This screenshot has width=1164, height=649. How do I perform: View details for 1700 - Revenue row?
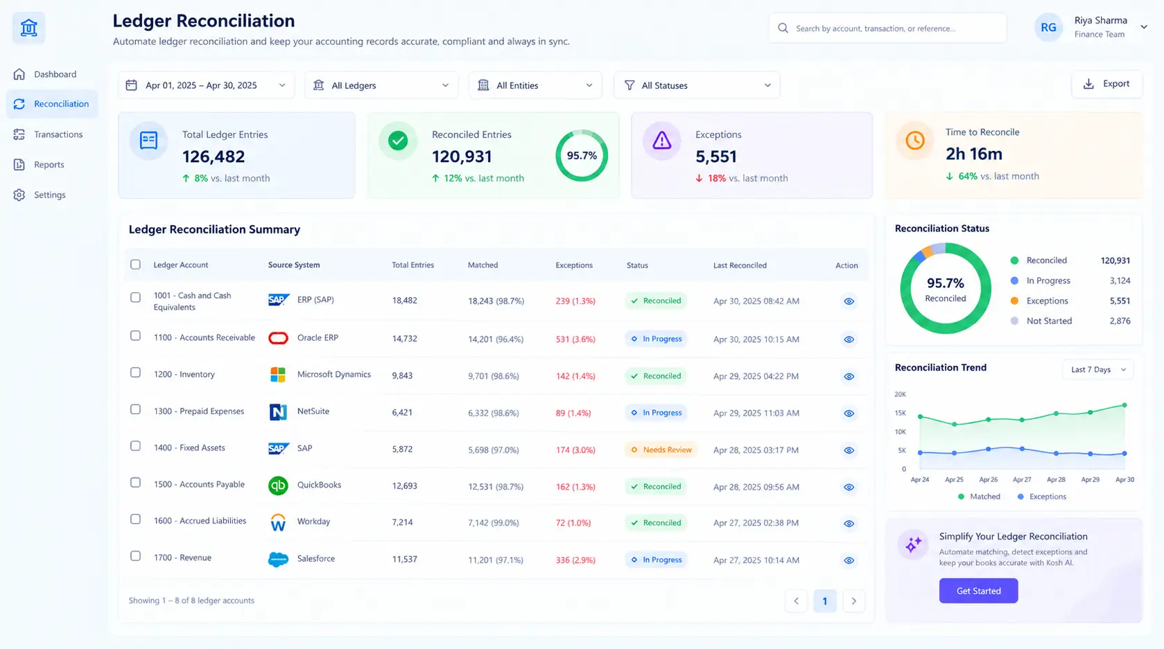tap(849, 560)
